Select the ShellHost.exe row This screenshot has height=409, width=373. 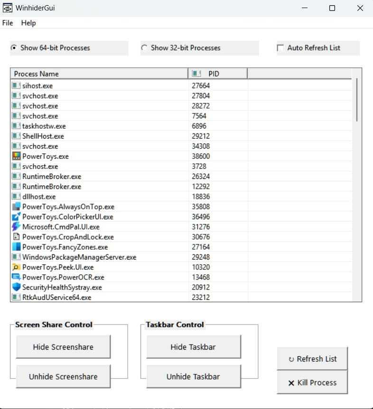tap(181, 136)
